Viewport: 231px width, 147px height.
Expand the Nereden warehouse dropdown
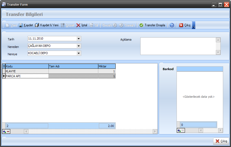(79, 46)
